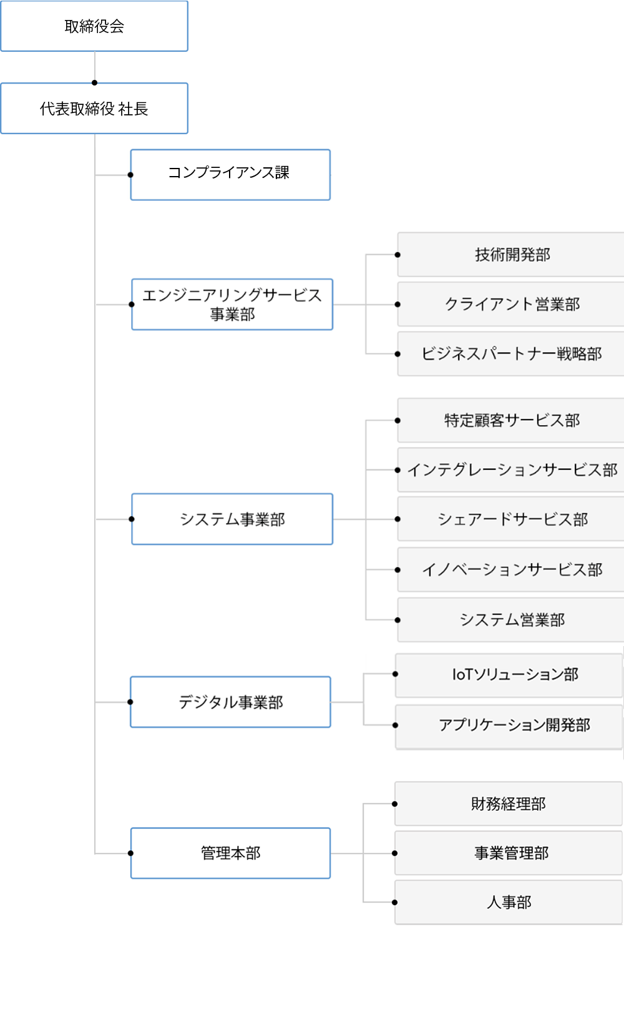Open the シェアードサービス部 box
This screenshot has height=1030, width=624.
[x=511, y=519]
